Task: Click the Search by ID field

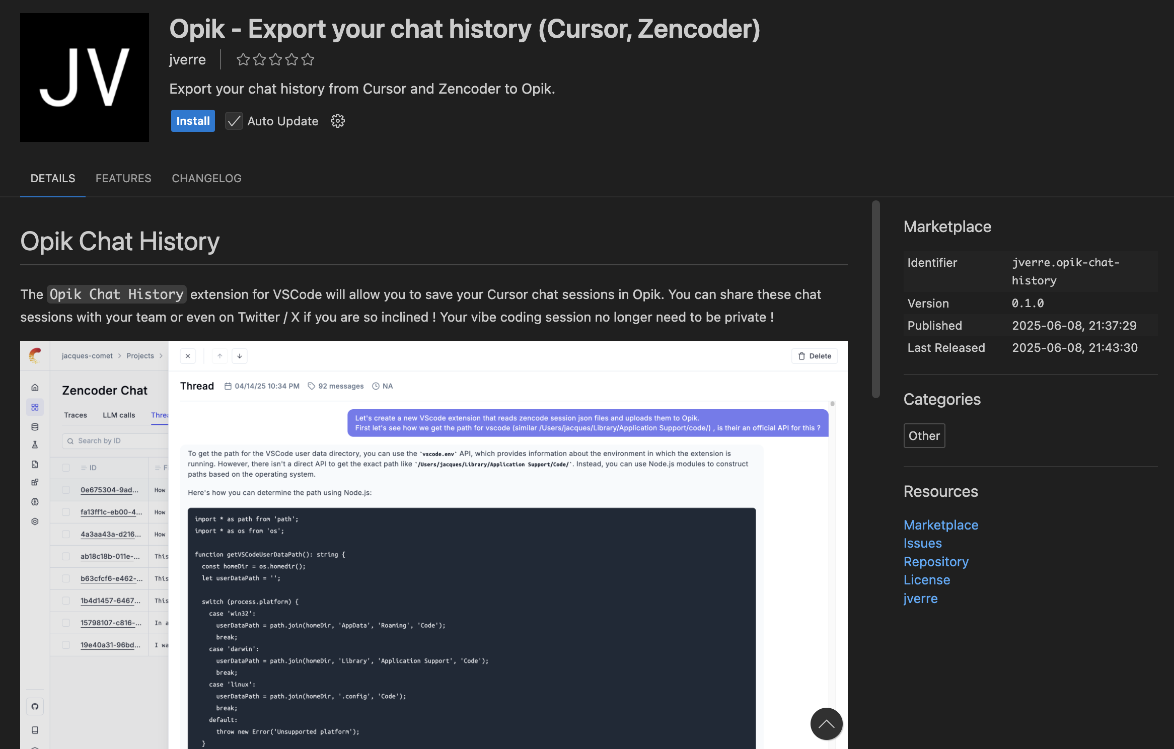Action: point(115,440)
